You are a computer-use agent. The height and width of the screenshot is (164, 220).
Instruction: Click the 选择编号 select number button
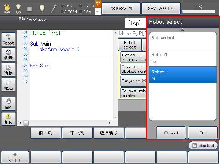click(x=109, y=133)
